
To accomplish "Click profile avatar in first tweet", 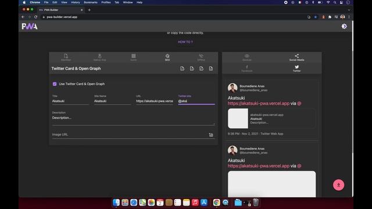I will point(233,88).
